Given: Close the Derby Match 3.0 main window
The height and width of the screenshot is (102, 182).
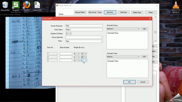Looking at the screenshot, I should [157, 5].
